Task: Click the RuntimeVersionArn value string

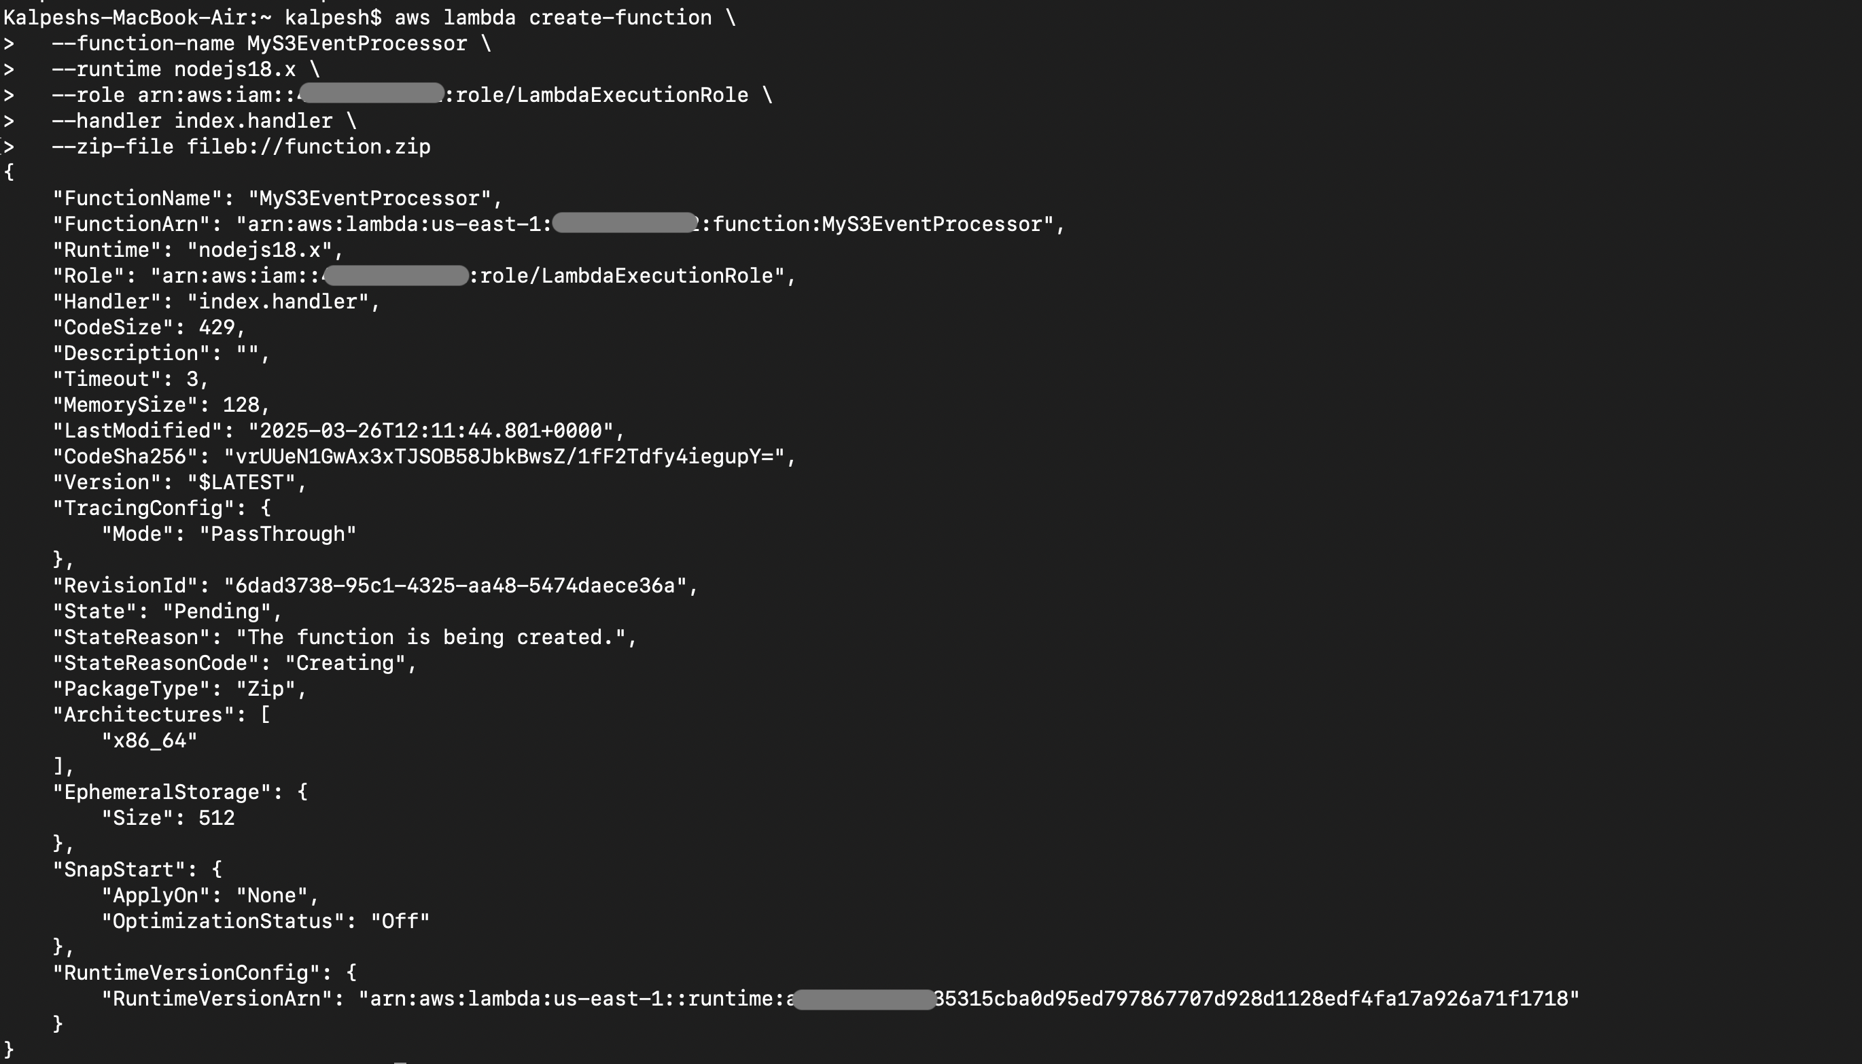Action: (968, 998)
